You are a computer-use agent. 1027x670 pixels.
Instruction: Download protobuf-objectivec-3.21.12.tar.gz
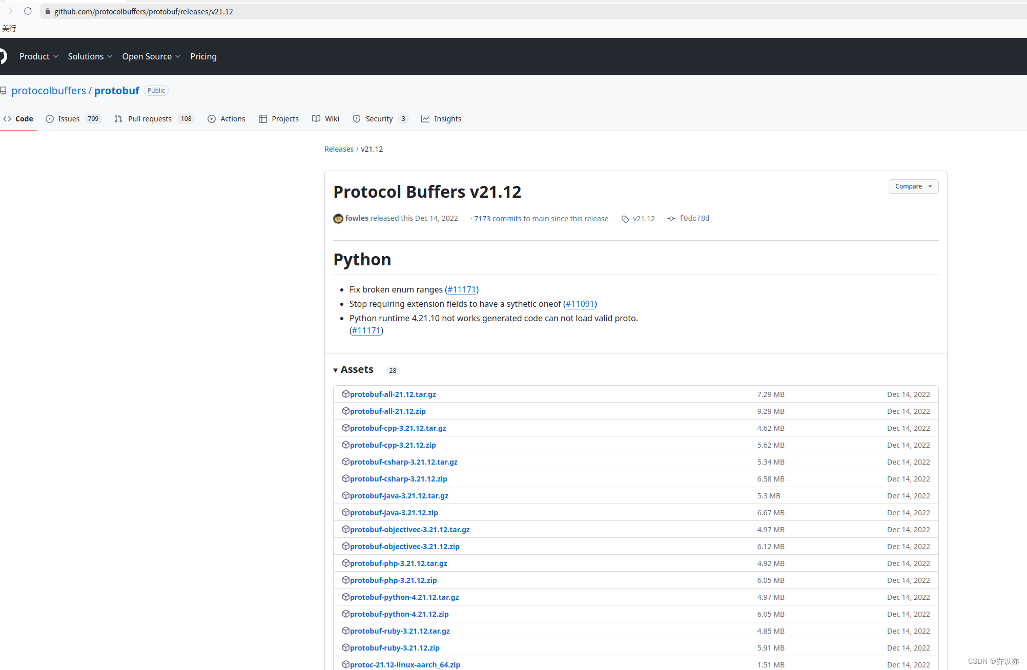[410, 530]
